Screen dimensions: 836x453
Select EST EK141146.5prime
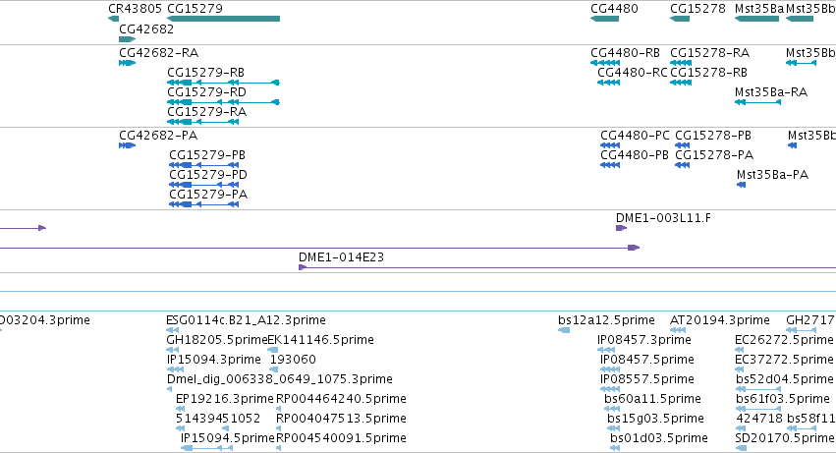pos(320,340)
